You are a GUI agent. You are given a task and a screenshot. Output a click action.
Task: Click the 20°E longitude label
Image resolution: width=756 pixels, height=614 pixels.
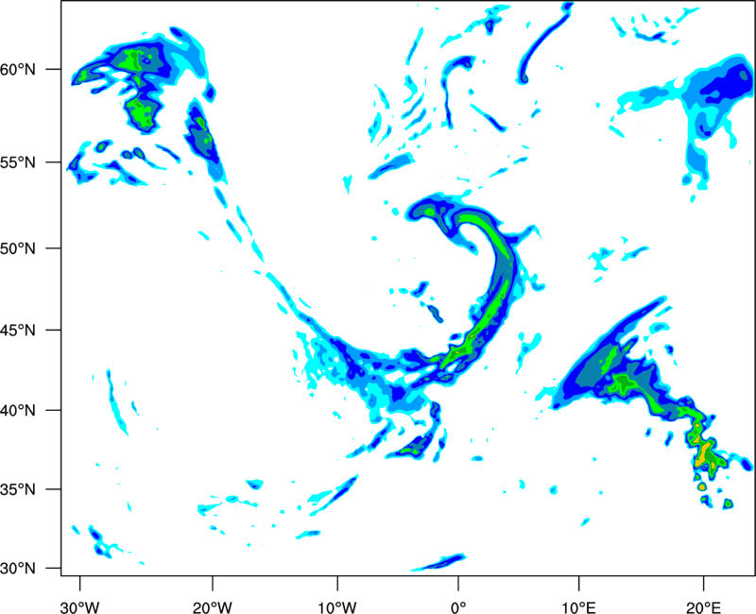click(x=703, y=607)
